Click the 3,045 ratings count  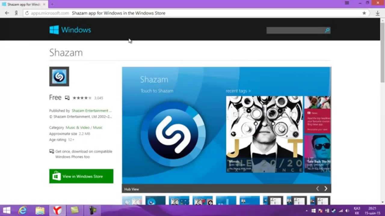click(99, 98)
